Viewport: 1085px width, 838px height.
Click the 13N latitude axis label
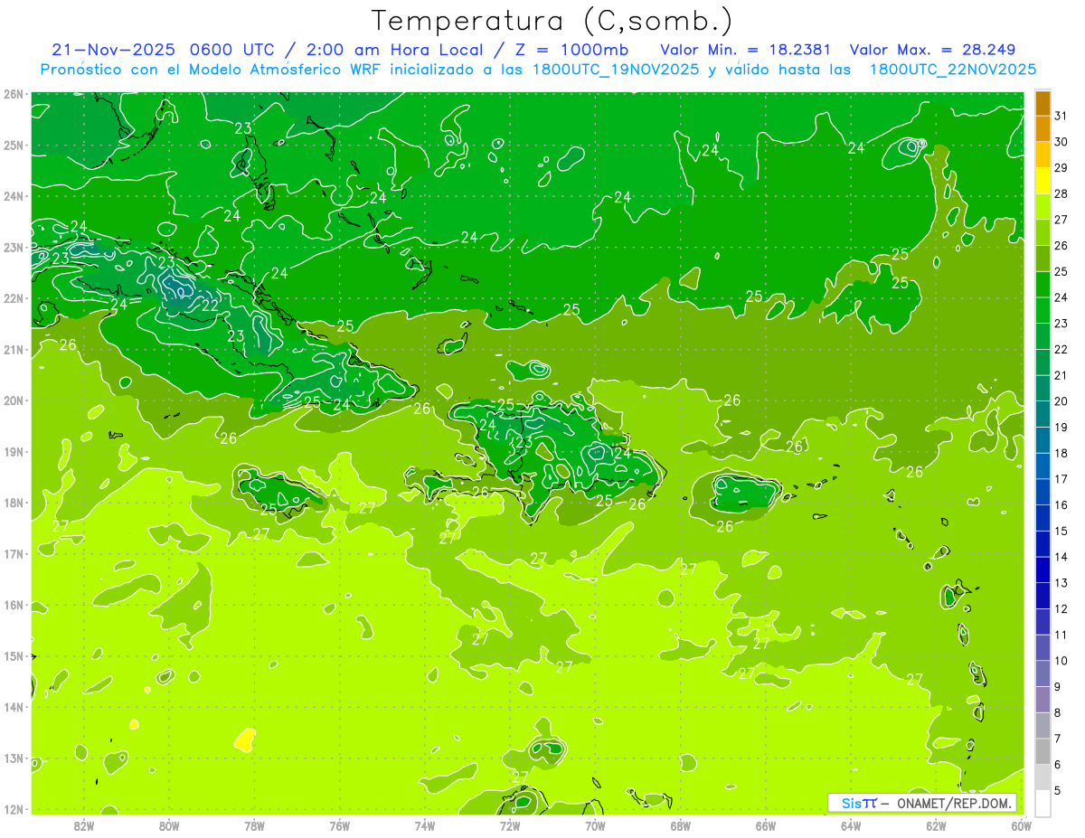pyautogui.click(x=14, y=758)
